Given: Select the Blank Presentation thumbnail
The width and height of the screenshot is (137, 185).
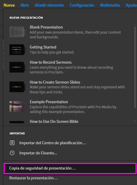Looking at the screenshot, I should tap(18, 32).
